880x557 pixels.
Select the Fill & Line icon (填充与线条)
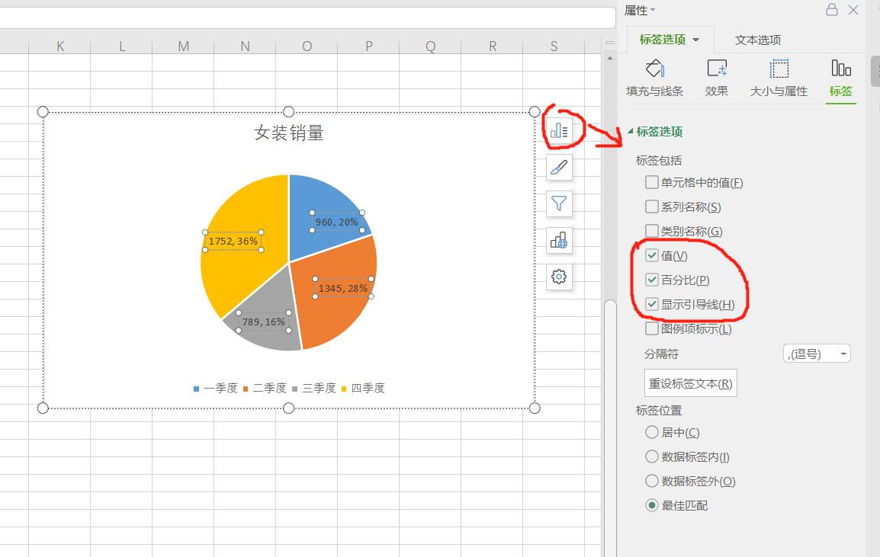coord(654,78)
